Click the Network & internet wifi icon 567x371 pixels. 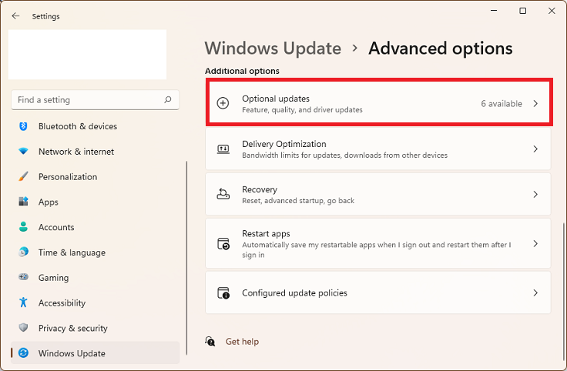(23, 152)
